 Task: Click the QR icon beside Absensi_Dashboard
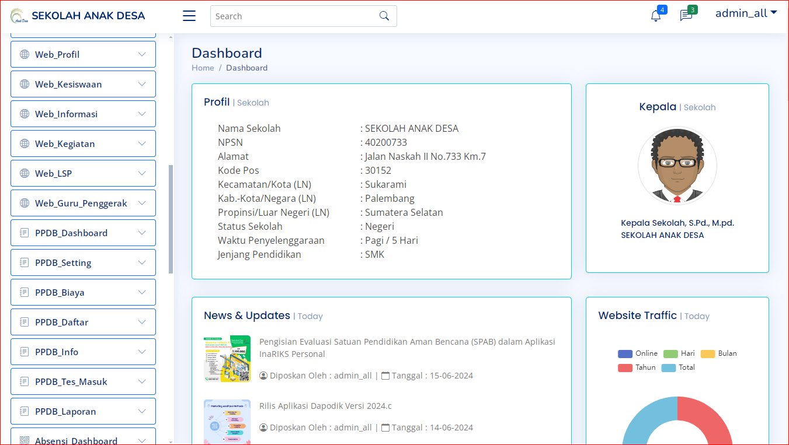pos(25,440)
